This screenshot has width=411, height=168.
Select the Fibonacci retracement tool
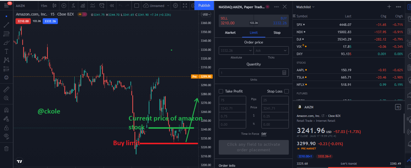6,34
